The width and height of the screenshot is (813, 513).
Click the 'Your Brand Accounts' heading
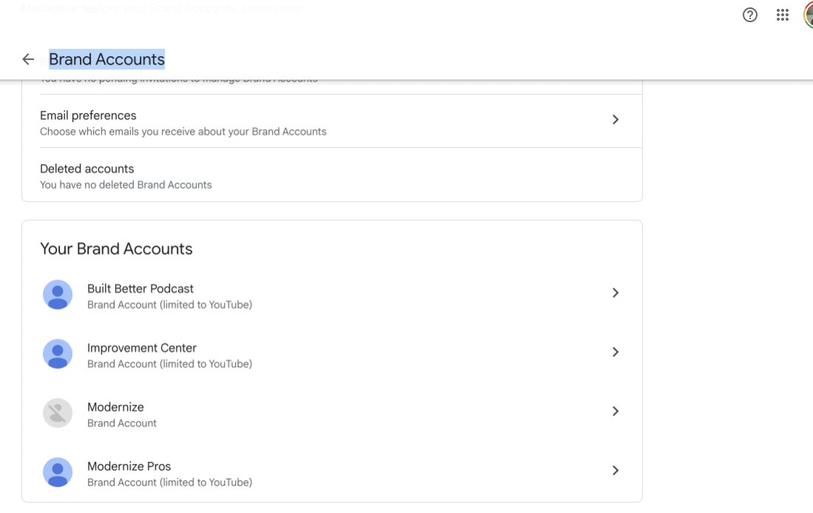tap(116, 249)
